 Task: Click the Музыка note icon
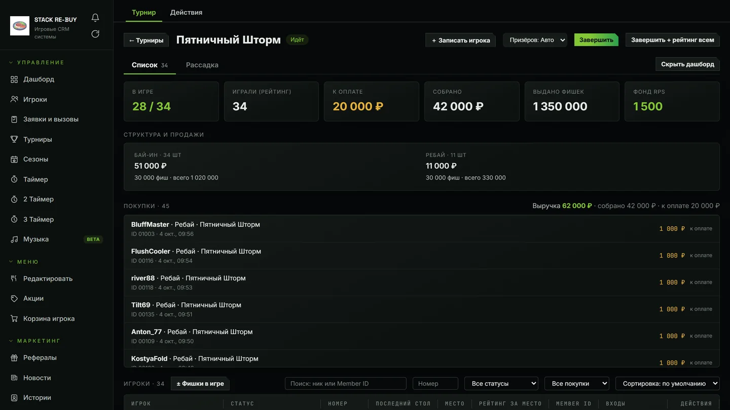pyautogui.click(x=14, y=239)
